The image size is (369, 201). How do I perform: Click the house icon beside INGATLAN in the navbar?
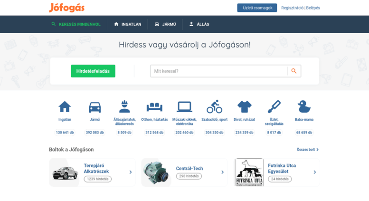pyautogui.click(x=116, y=24)
